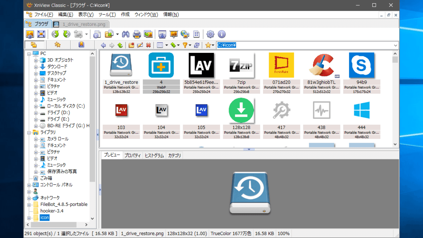
Task: Select Skype 94b9 thumbnail
Action: pos(362,73)
